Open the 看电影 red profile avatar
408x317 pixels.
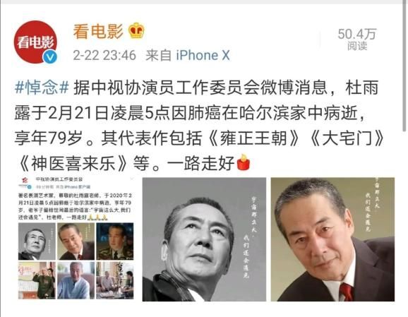pos(35,42)
